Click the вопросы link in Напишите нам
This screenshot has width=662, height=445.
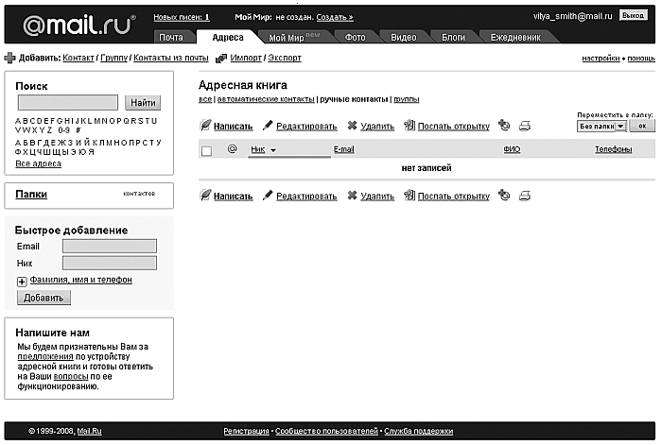click(71, 376)
